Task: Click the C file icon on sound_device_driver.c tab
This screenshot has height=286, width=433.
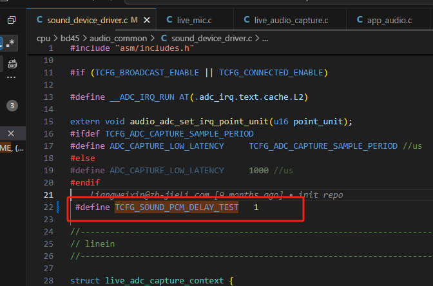Action: 39,20
